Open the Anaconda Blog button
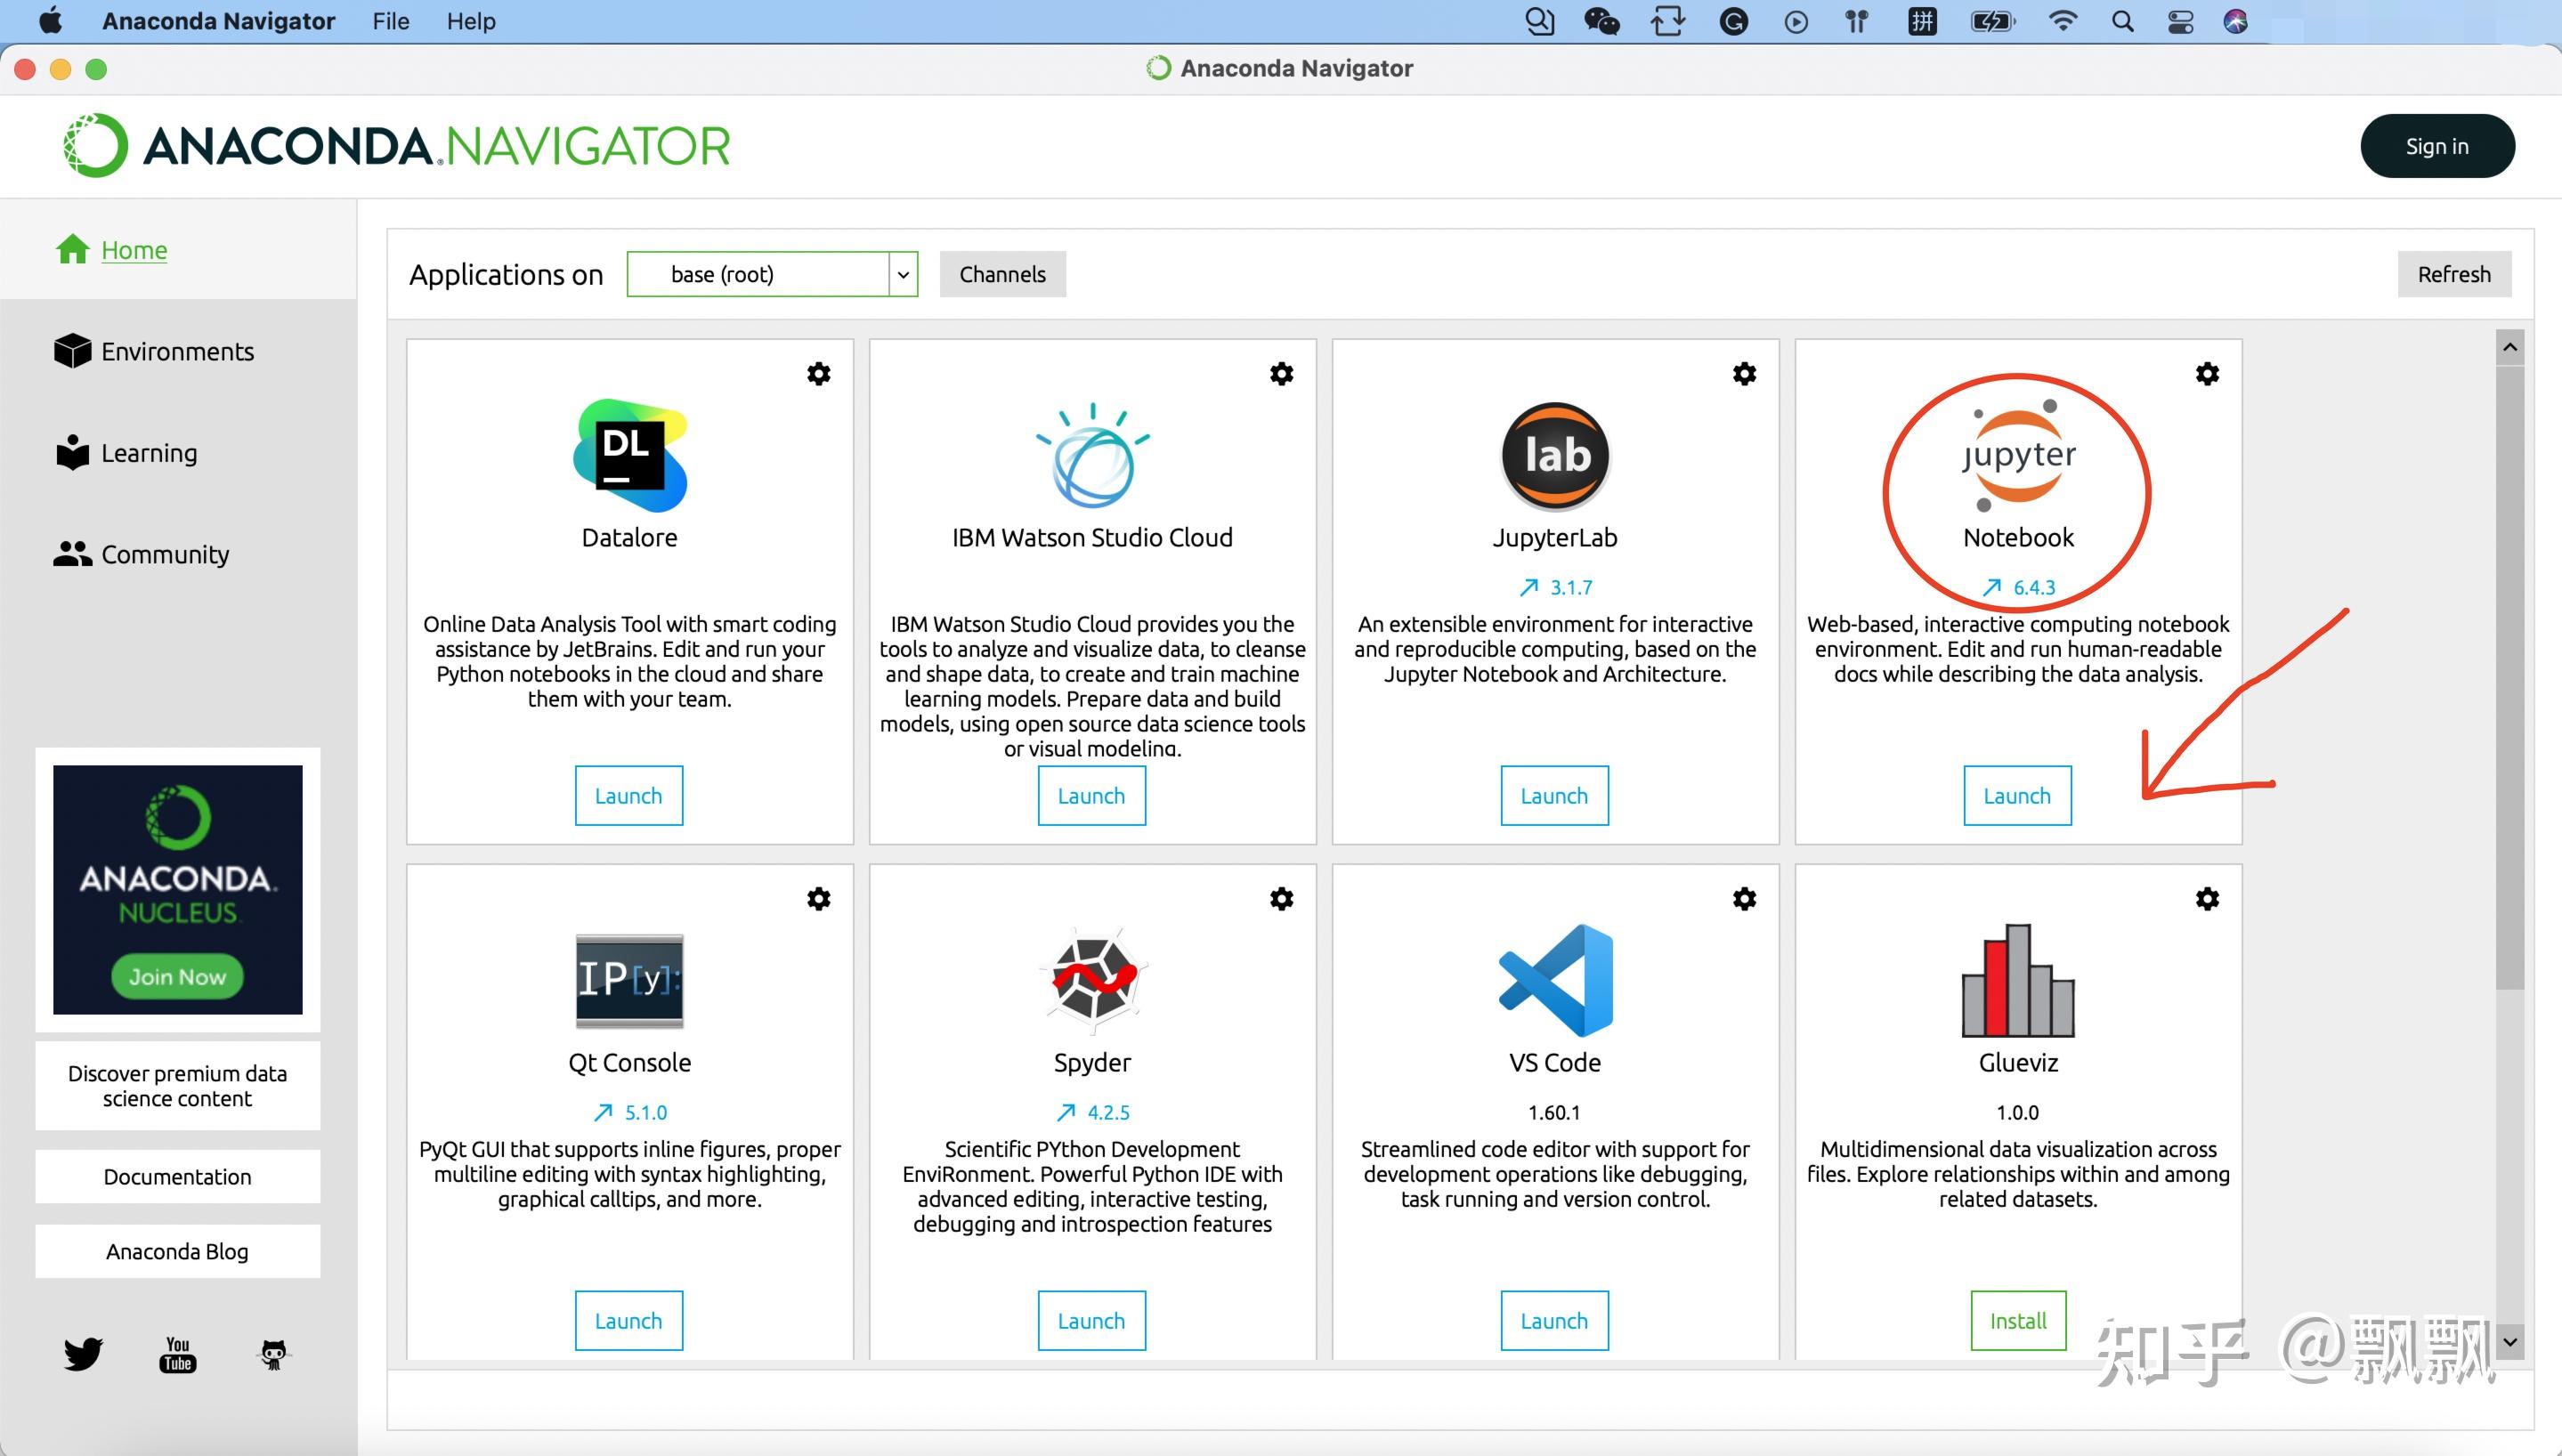The width and height of the screenshot is (2562, 1456). pyautogui.click(x=178, y=1251)
